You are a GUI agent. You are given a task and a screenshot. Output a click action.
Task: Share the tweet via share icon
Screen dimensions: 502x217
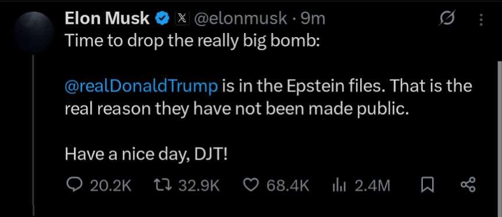click(468, 186)
